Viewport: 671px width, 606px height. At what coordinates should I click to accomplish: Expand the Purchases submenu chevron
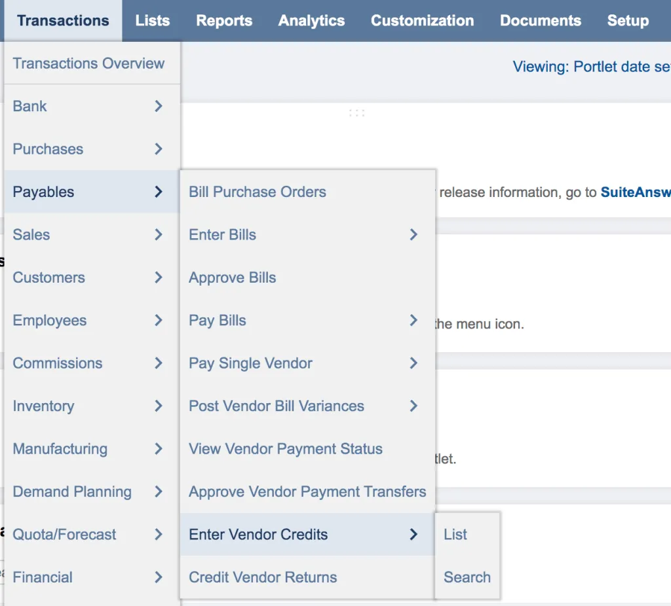(x=159, y=149)
